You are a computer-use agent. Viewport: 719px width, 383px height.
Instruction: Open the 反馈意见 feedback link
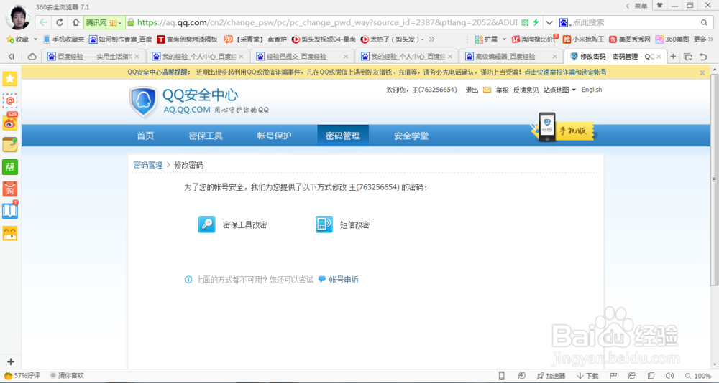[526, 90]
